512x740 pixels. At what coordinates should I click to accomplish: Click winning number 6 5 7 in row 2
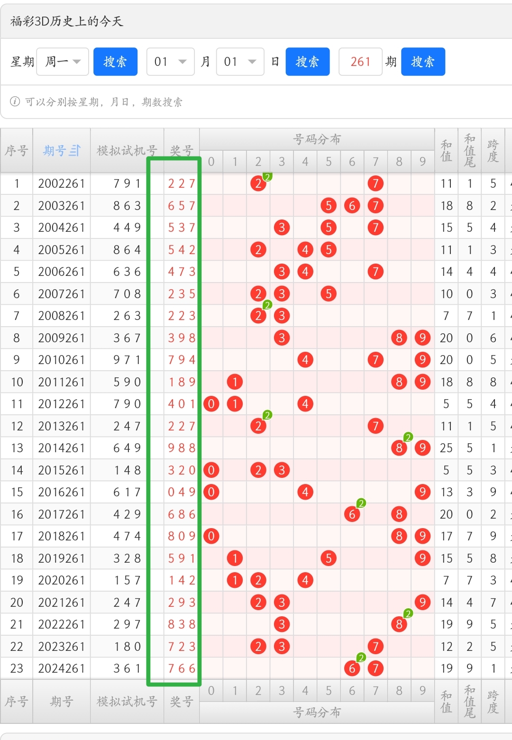point(182,206)
